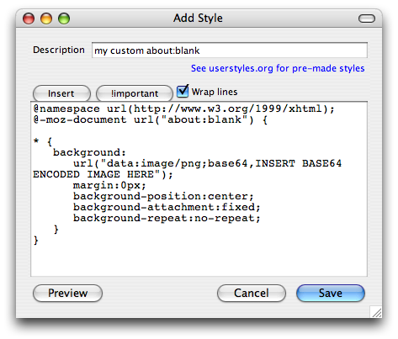Click the Wrap lines label text
Viewport: 398px width, 339px height.
click(215, 92)
